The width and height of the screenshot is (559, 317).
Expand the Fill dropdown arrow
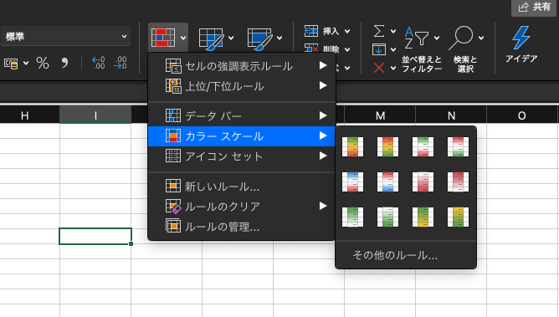(x=393, y=49)
